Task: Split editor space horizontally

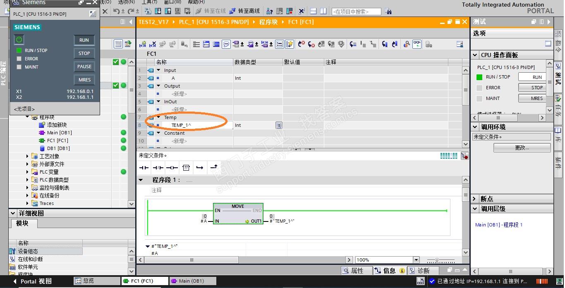Action: [x=313, y=11]
